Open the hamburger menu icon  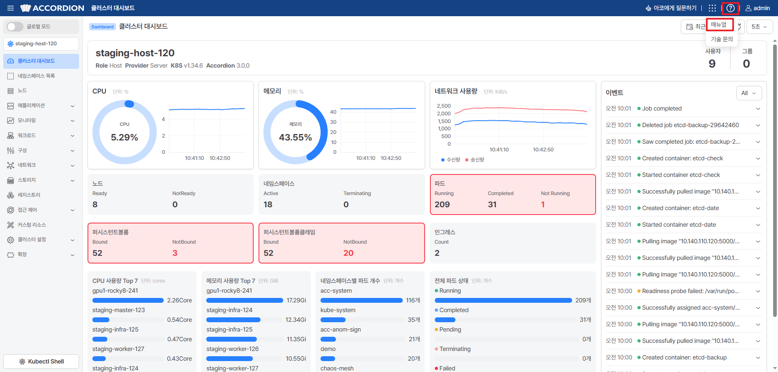(x=11, y=8)
